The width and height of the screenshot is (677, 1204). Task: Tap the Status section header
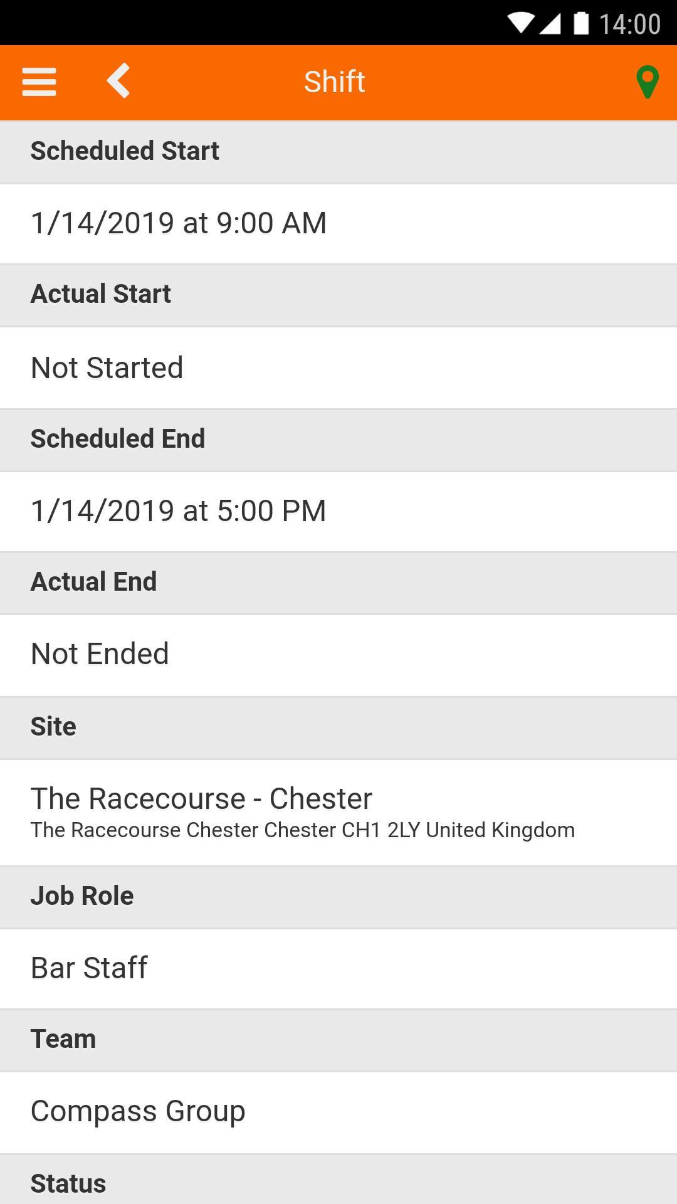click(x=68, y=1183)
